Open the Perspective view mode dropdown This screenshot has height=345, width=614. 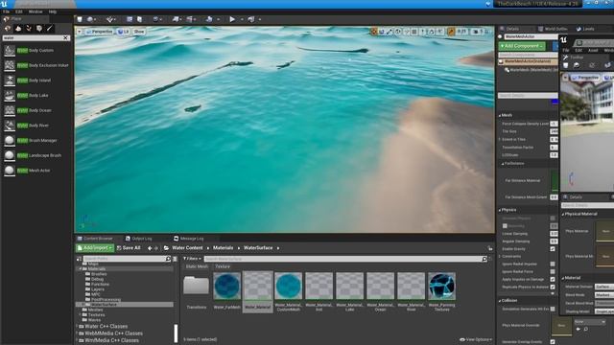[x=99, y=32]
